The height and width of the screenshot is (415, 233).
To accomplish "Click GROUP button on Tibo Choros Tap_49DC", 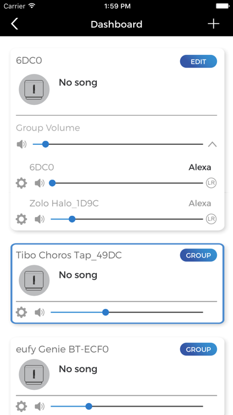I will [199, 255].
